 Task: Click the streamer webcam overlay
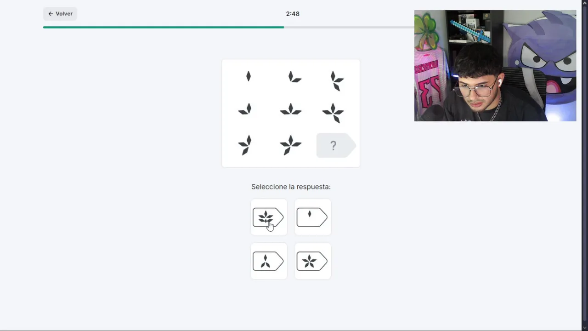coord(495,66)
